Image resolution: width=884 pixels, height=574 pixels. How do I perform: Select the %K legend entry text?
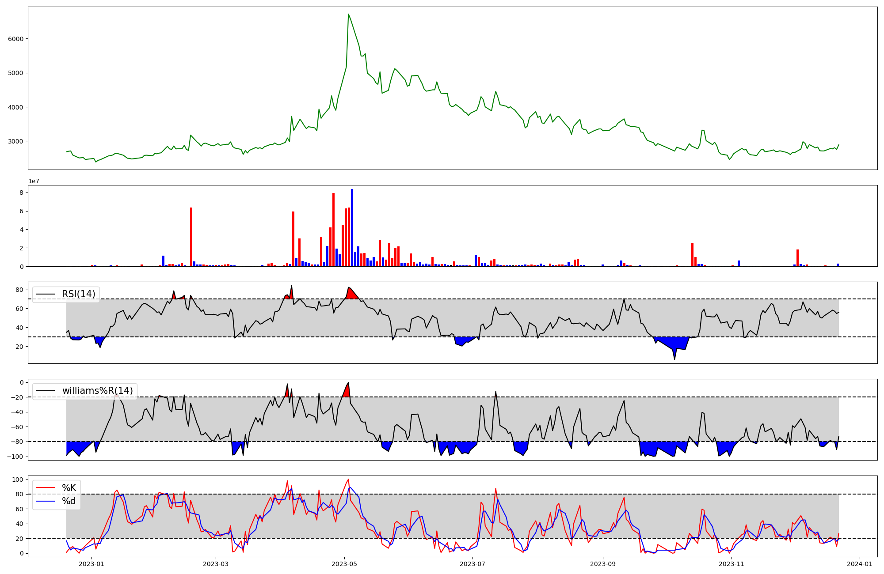pos(69,488)
